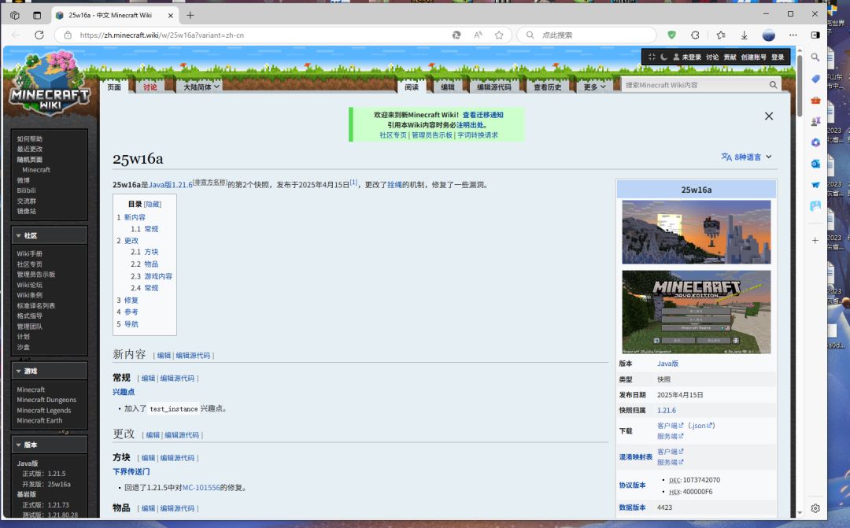Open the Edge sidebar settings gear
The height and width of the screenshot is (528, 850).
[815, 508]
